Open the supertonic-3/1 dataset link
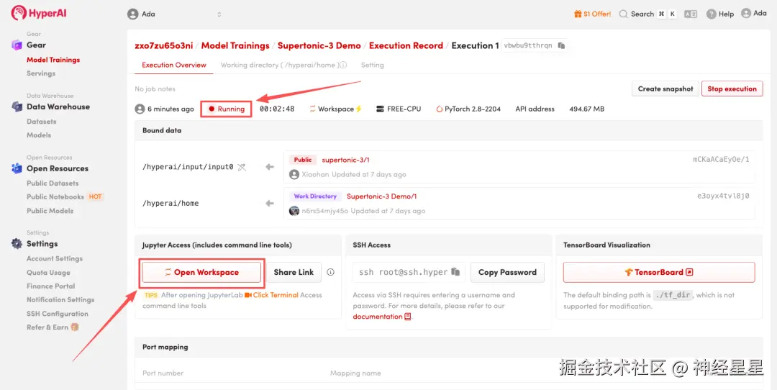The image size is (777, 390). (345, 160)
